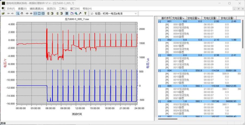Select the 0008 恒流充电 step row
The image size is (245, 125).
click(181, 49)
